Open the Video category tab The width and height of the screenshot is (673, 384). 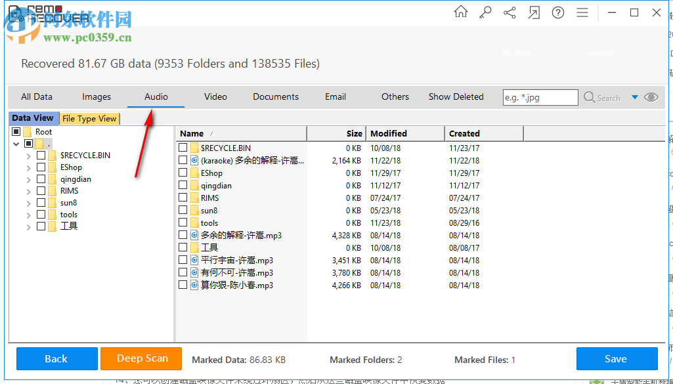pos(215,96)
